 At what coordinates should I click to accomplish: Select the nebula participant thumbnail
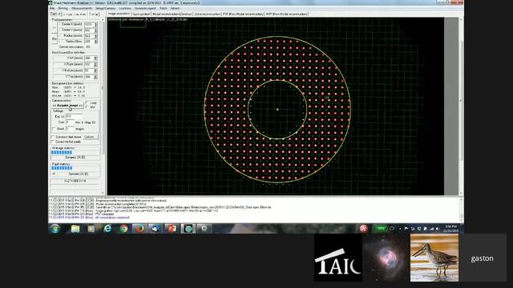386,258
